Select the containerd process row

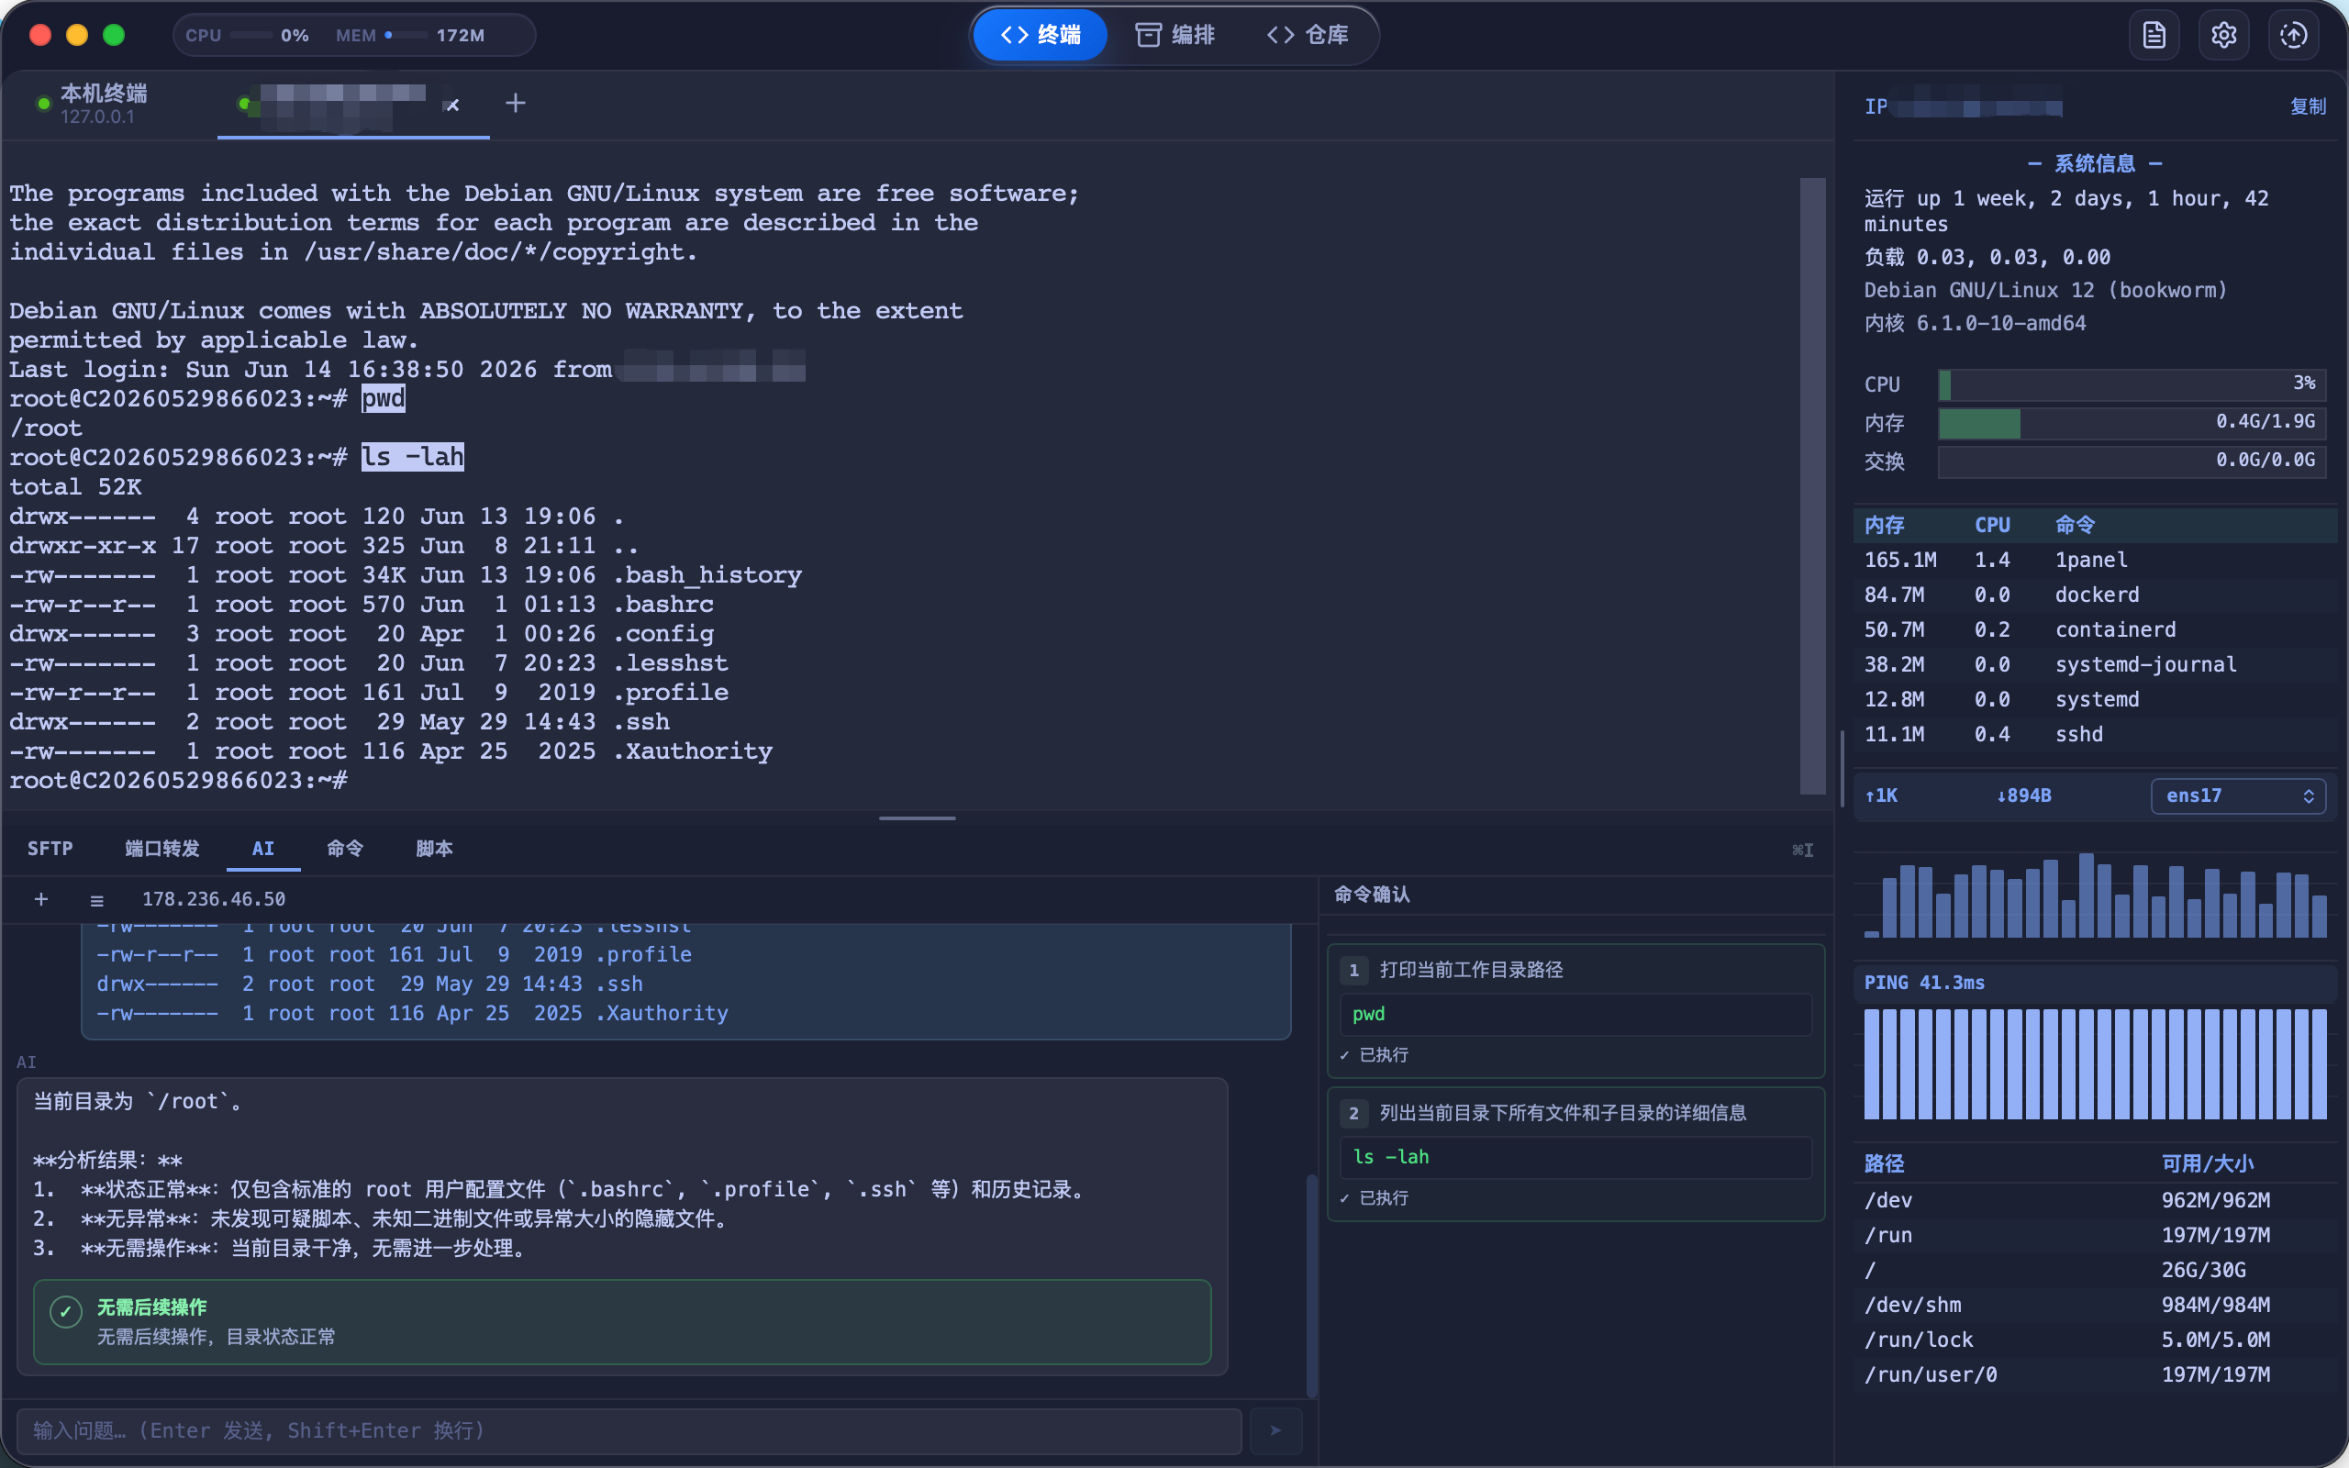[x=2095, y=630]
